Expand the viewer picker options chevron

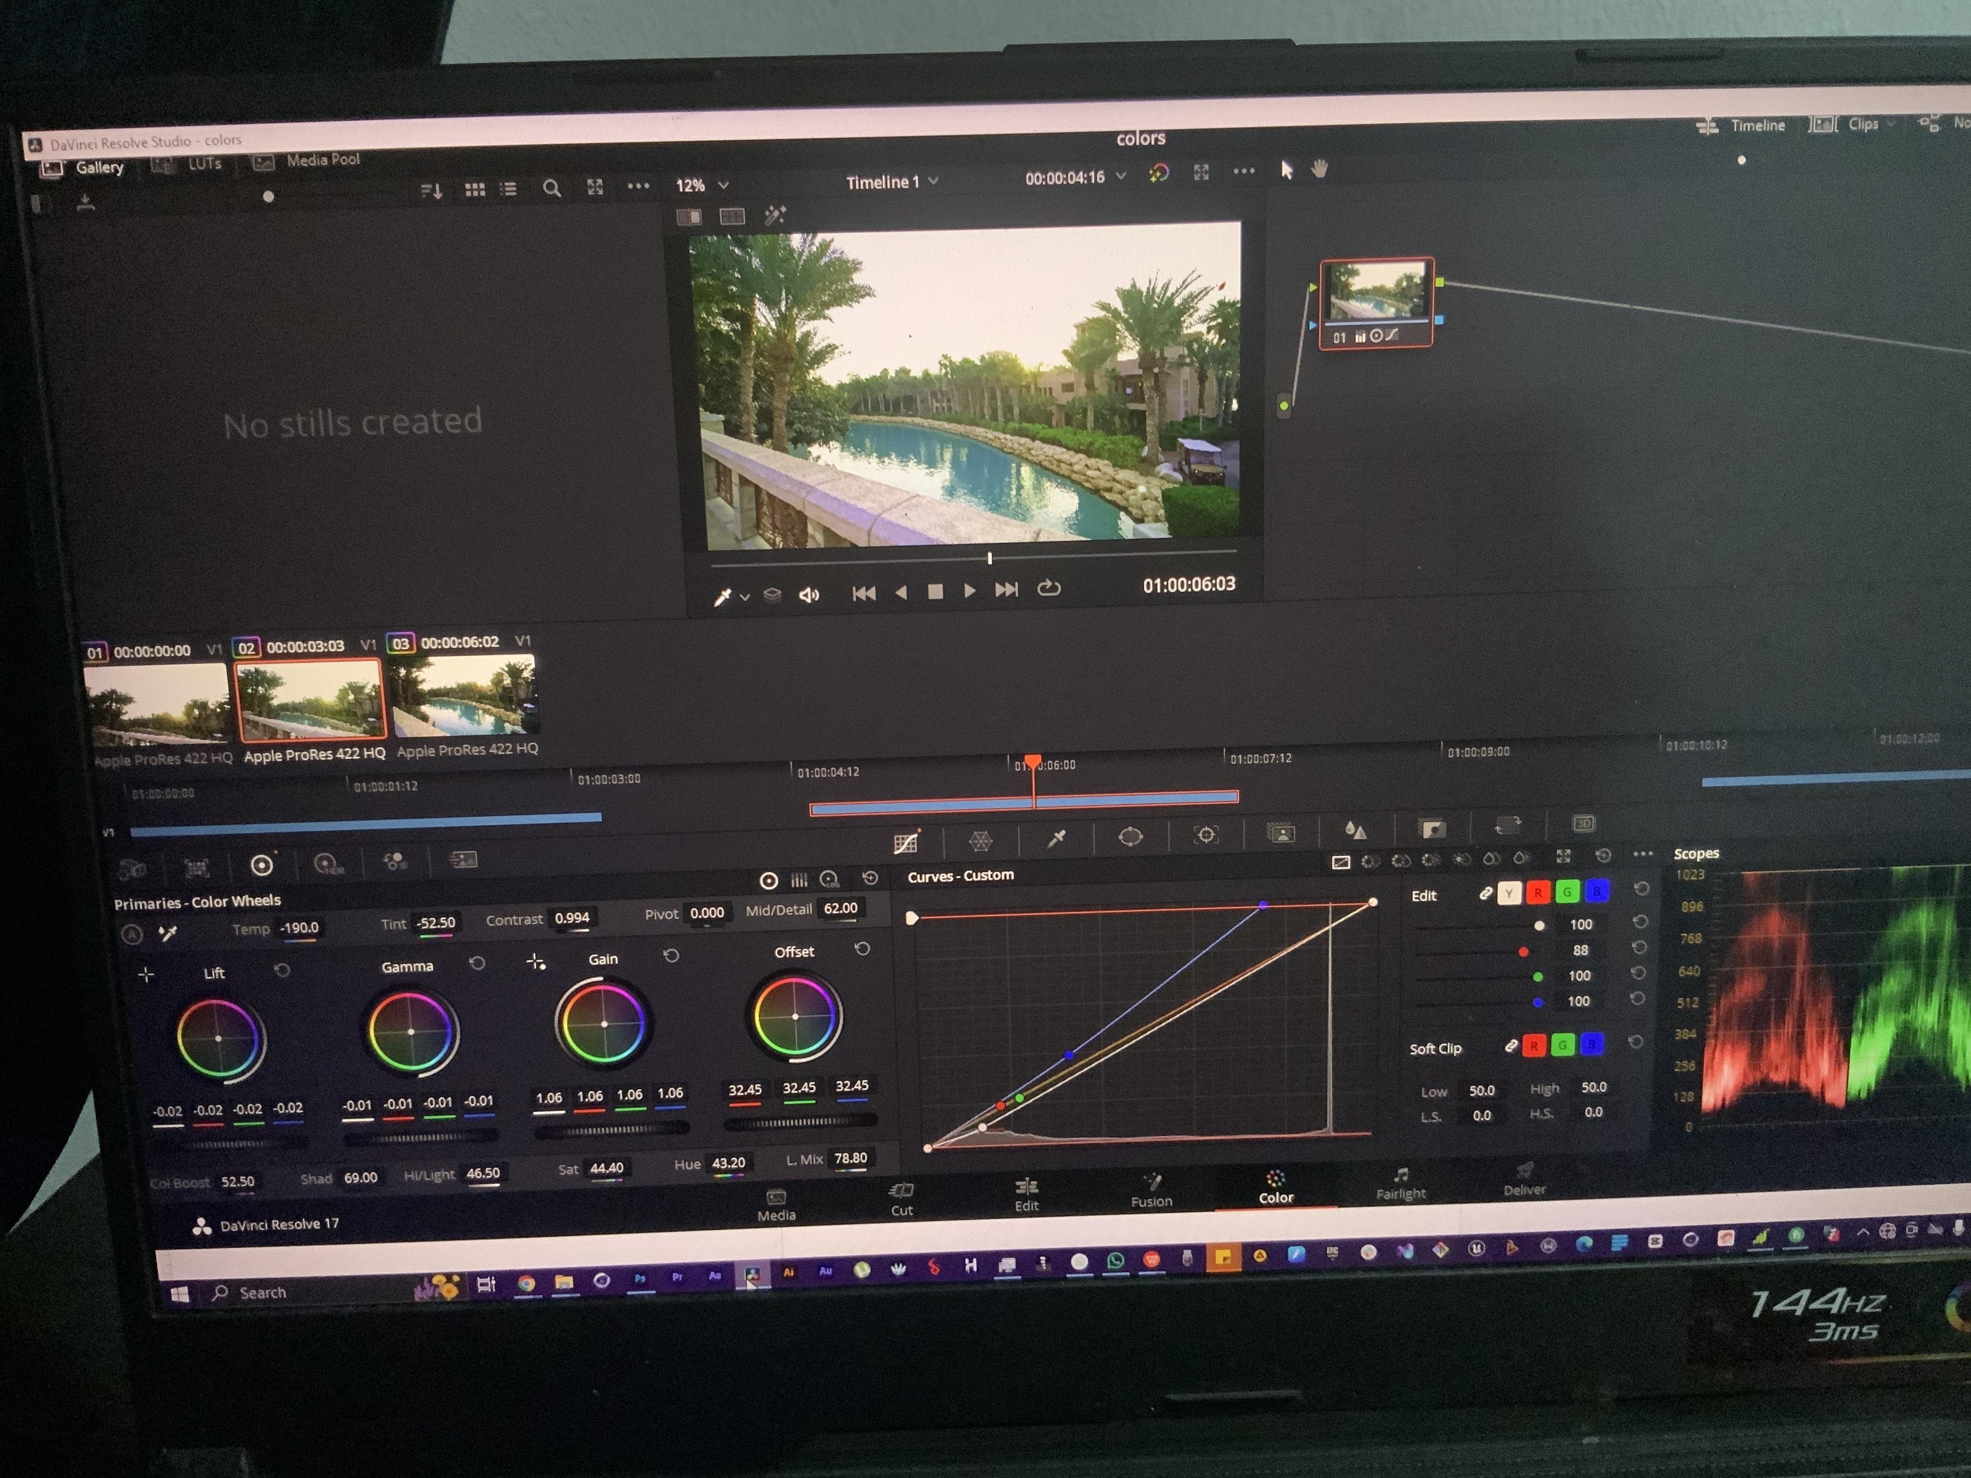[x=744, y=597]
